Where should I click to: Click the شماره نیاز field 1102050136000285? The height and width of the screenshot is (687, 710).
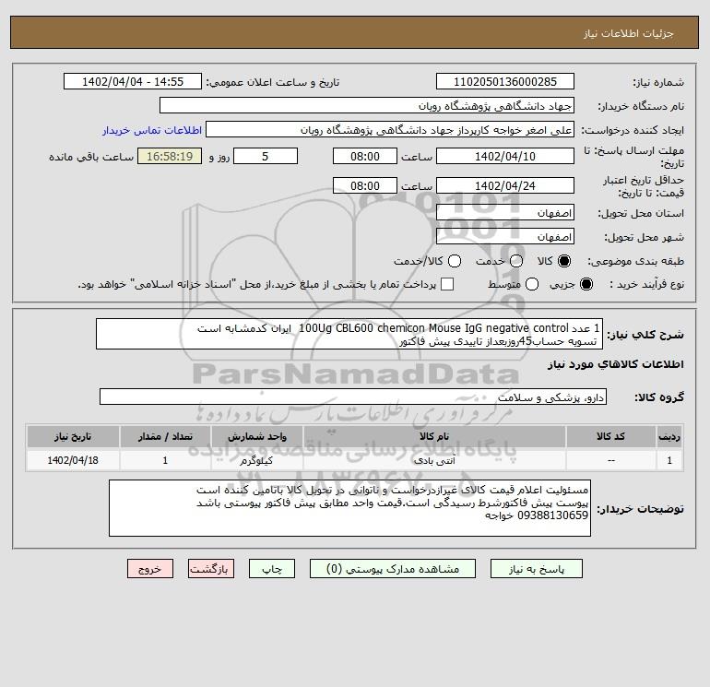click(x=505, y=81)
